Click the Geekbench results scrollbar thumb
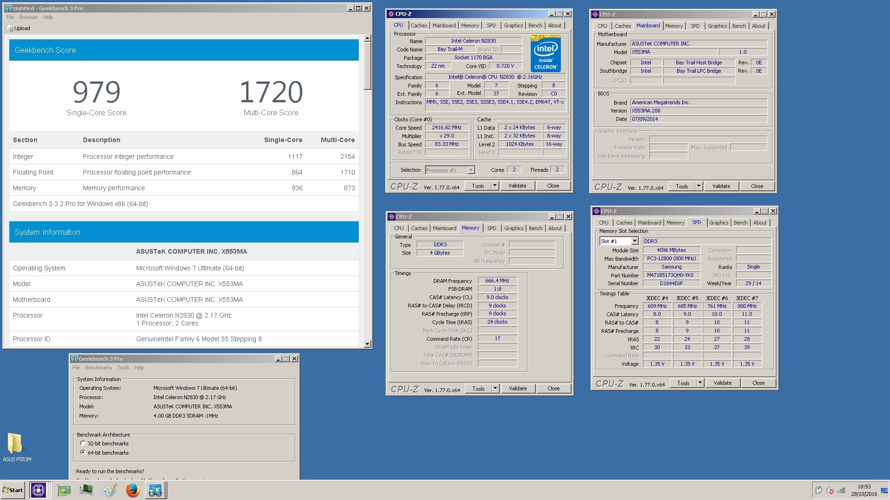This screenshot has width=890, height=500. [x=368, y=66]
